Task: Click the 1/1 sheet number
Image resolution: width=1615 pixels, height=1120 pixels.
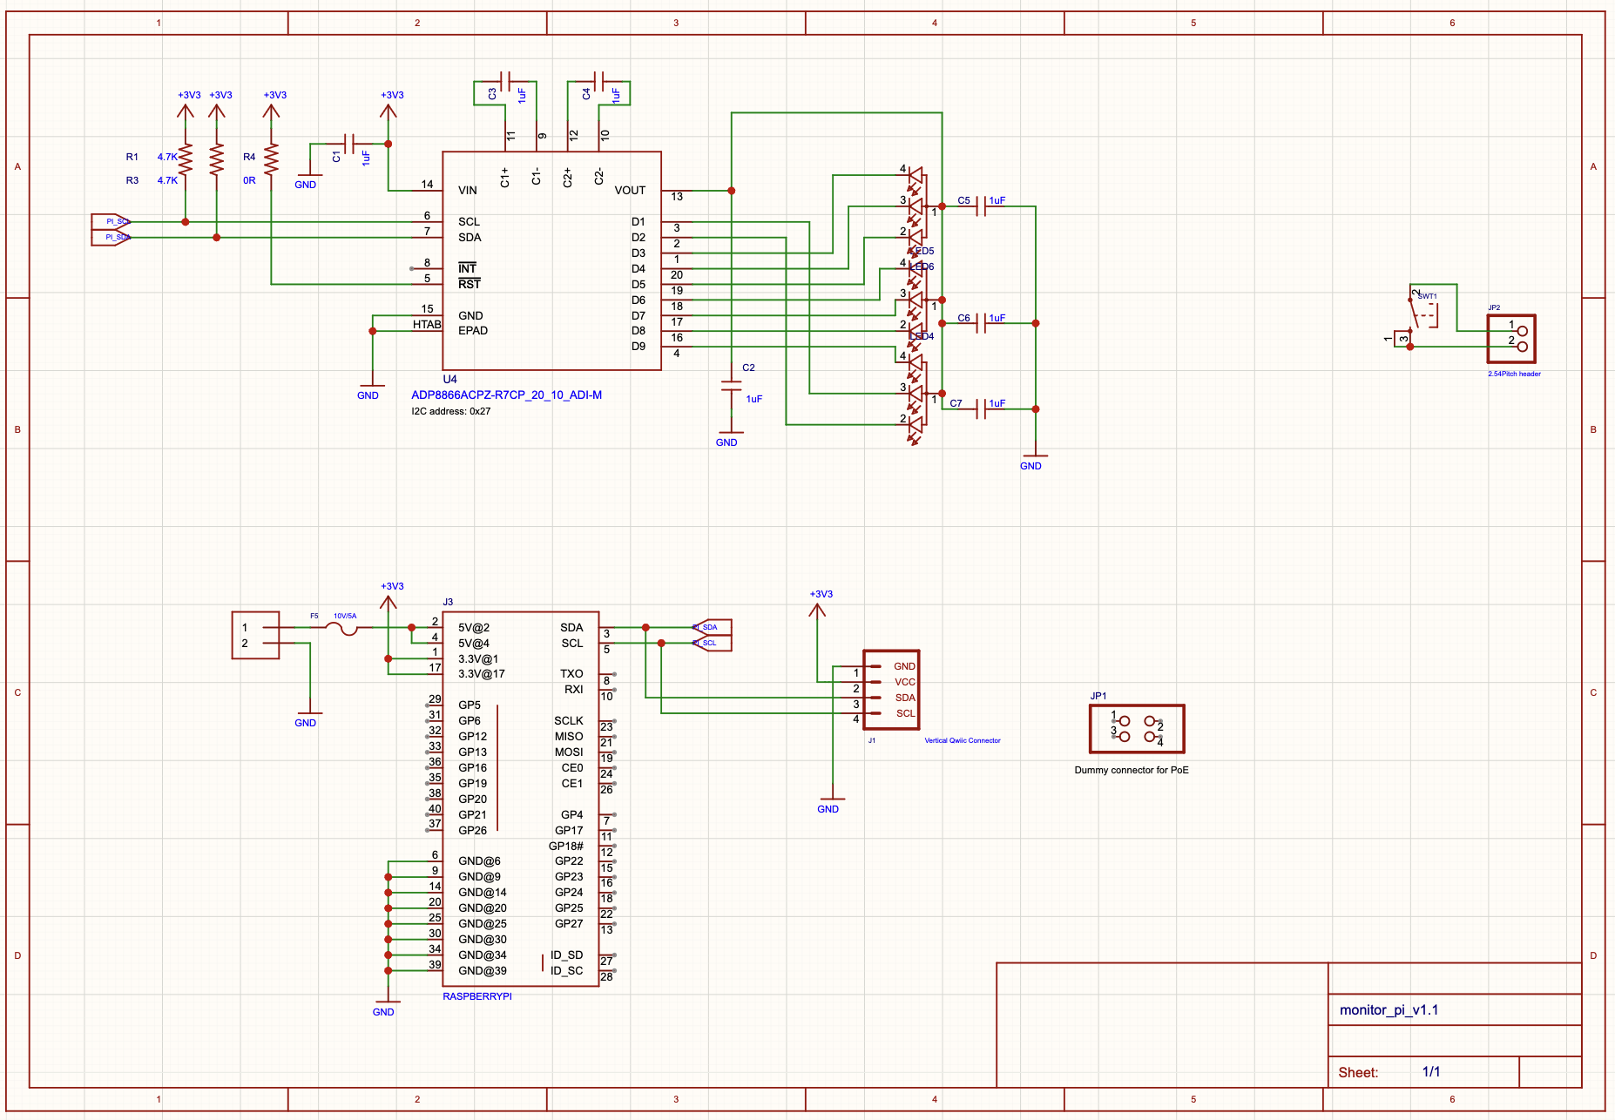Action: coord(1431,1072)
